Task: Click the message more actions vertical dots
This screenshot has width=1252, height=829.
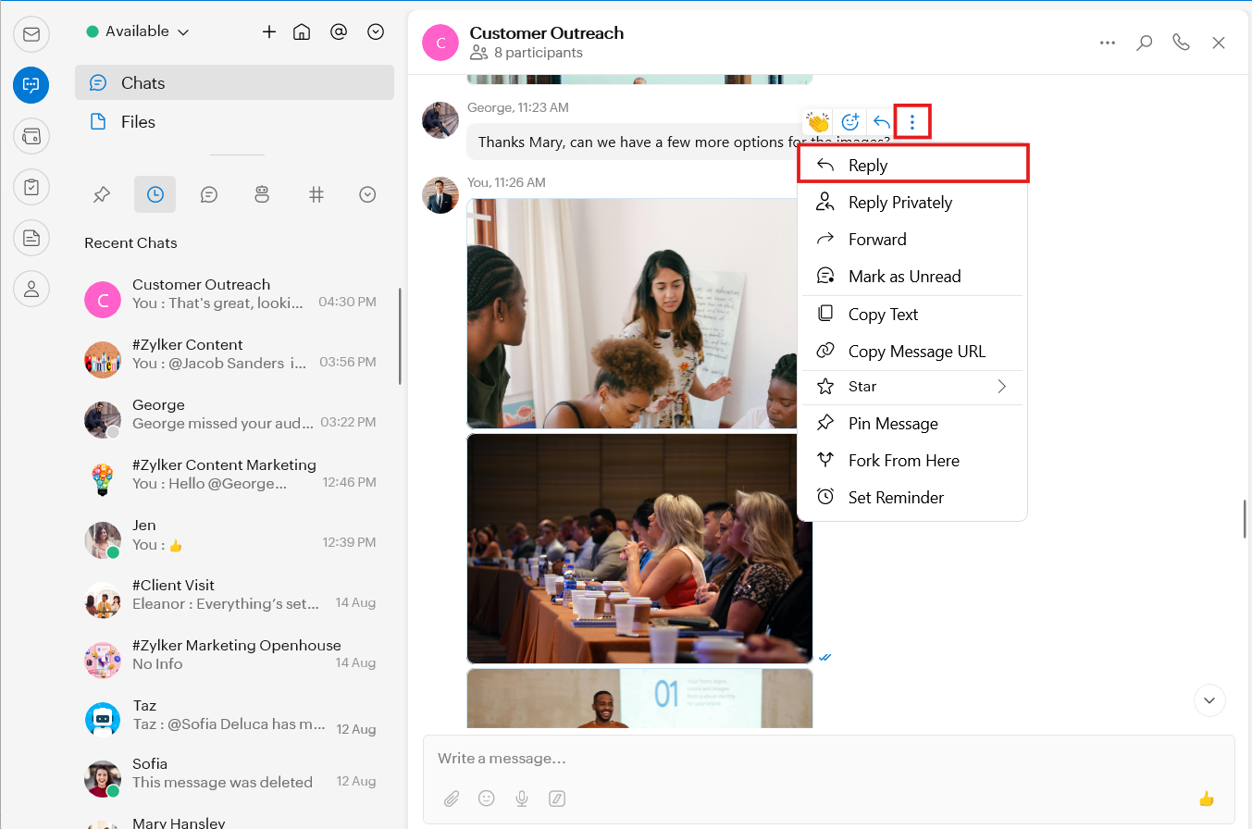Action: point(912,122)
